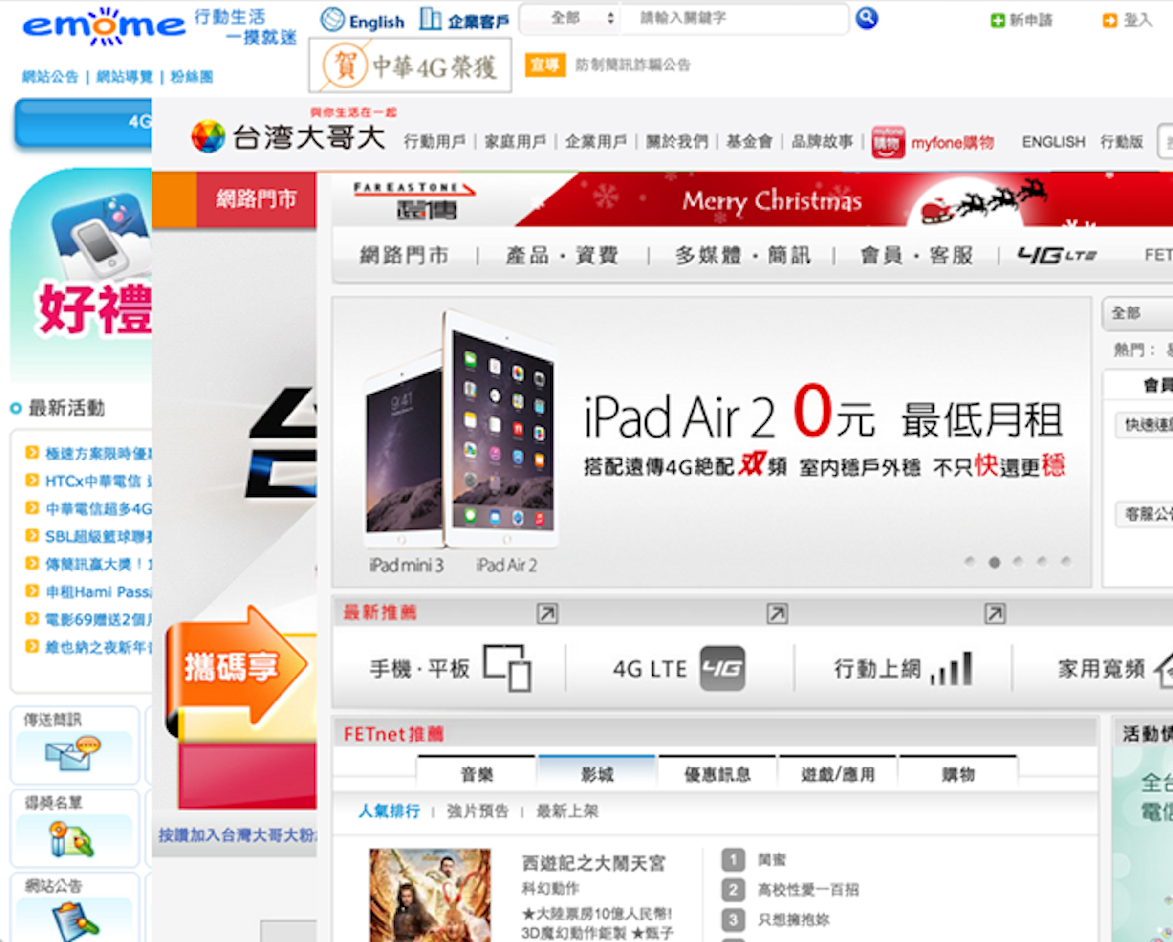Switch to the 影城 tab

(597, 773)
